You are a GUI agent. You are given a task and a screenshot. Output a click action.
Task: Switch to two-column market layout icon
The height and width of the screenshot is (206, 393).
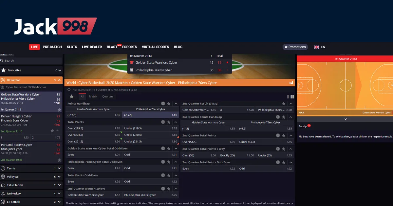click(x=292, y=97)
